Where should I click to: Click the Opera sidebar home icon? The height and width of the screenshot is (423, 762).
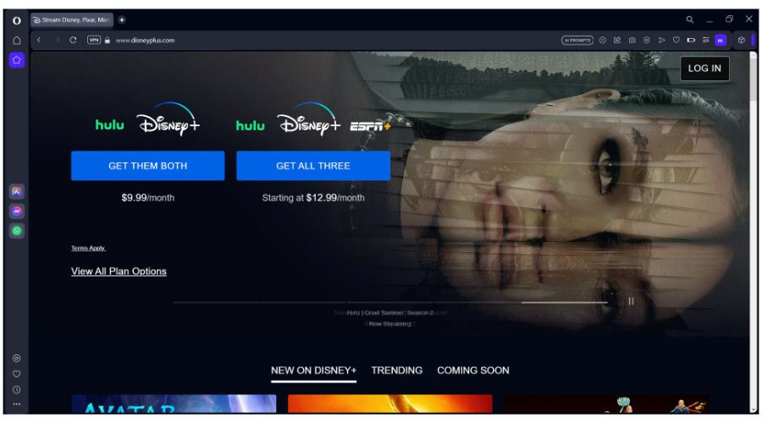point(17,41)
